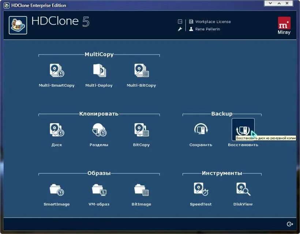The height and width of the screenshot is (234, 300).
Task: Click the Multi-SmartCopy label
Action: tap(57, 86)
